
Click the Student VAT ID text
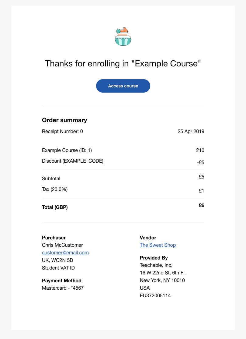(x=58, y=268)
